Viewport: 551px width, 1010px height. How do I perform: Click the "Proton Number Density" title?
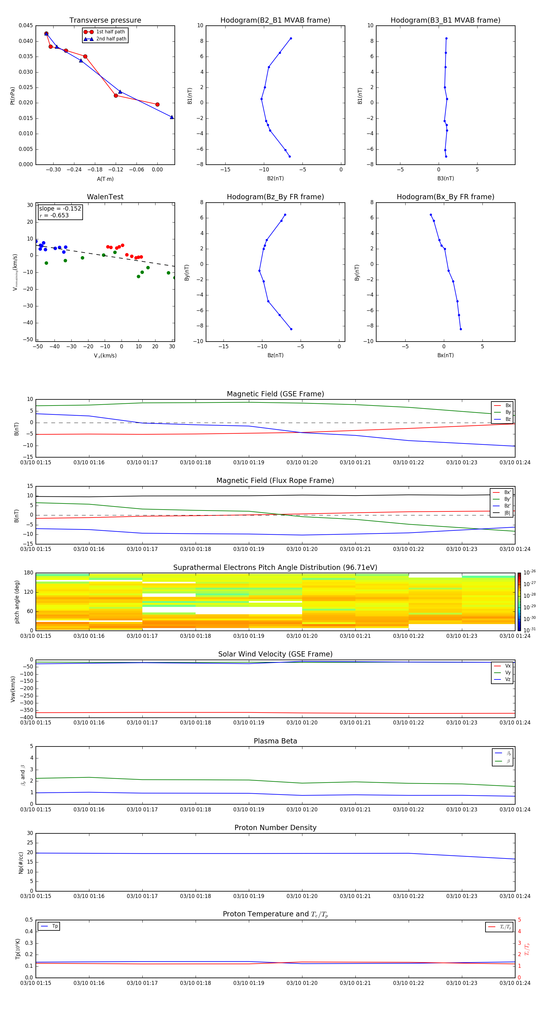pos(275,828)
